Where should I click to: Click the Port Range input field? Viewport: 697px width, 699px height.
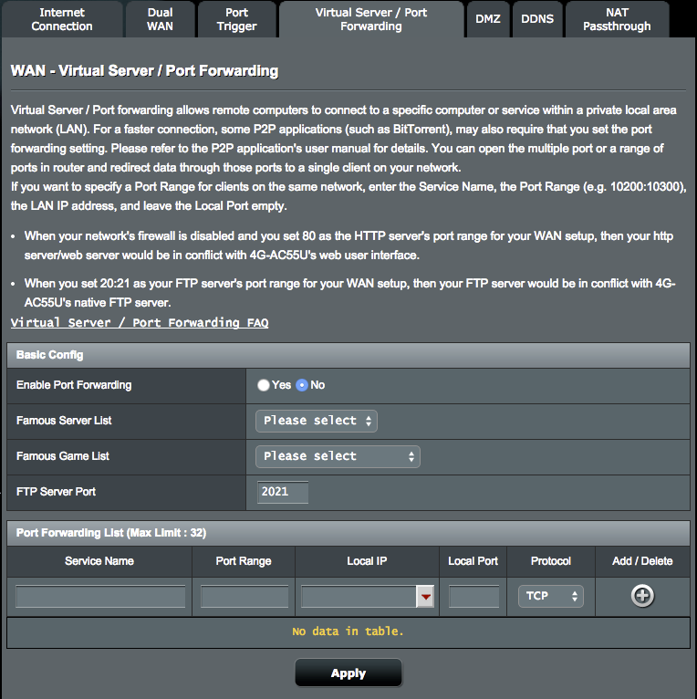click(244, 597)
